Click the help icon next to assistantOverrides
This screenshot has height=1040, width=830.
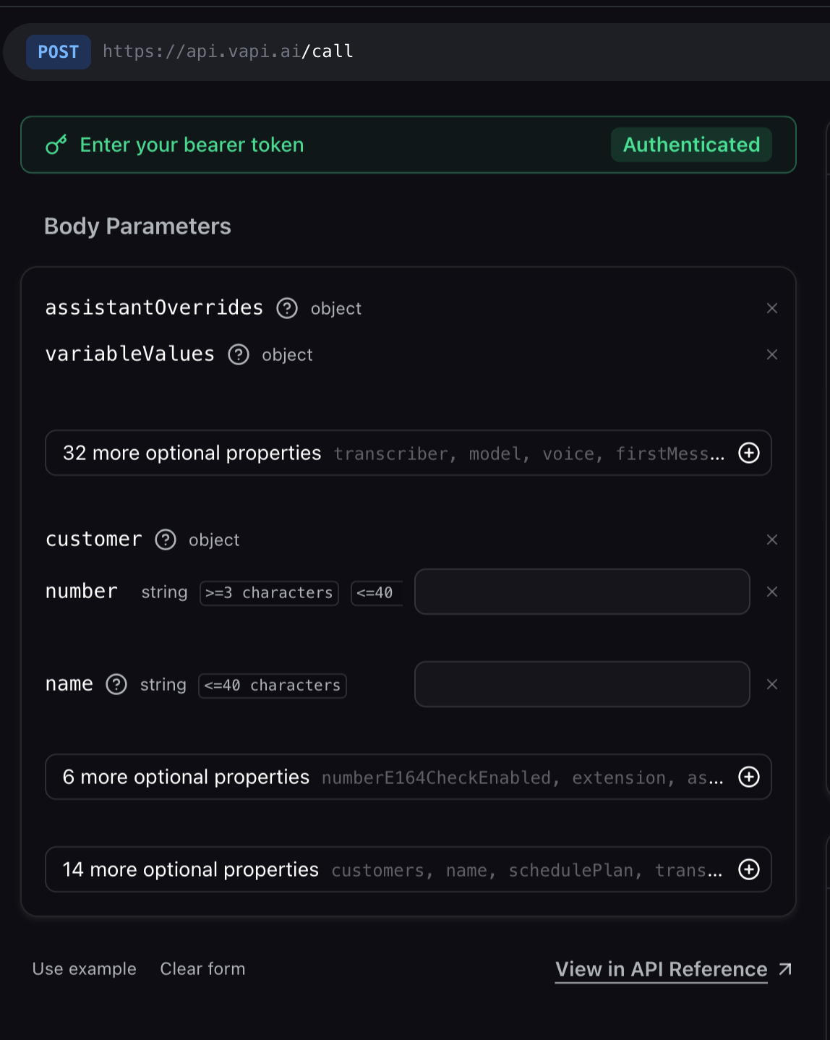tap(287, 308)
